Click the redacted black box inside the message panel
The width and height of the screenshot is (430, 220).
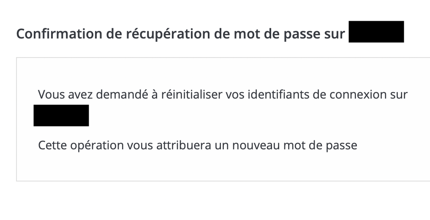point(61,115)
